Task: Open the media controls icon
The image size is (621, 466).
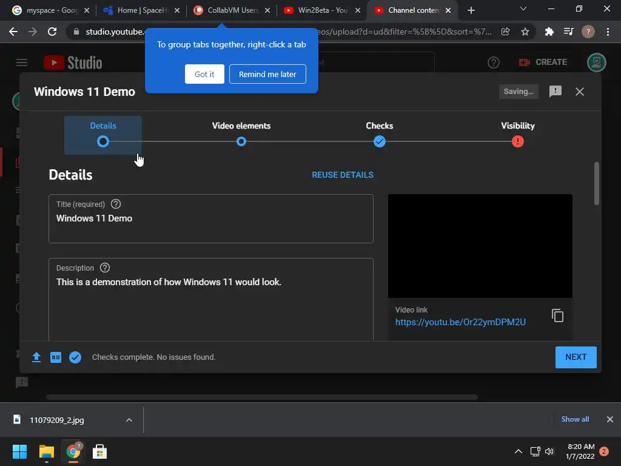Action: (568, 32)
